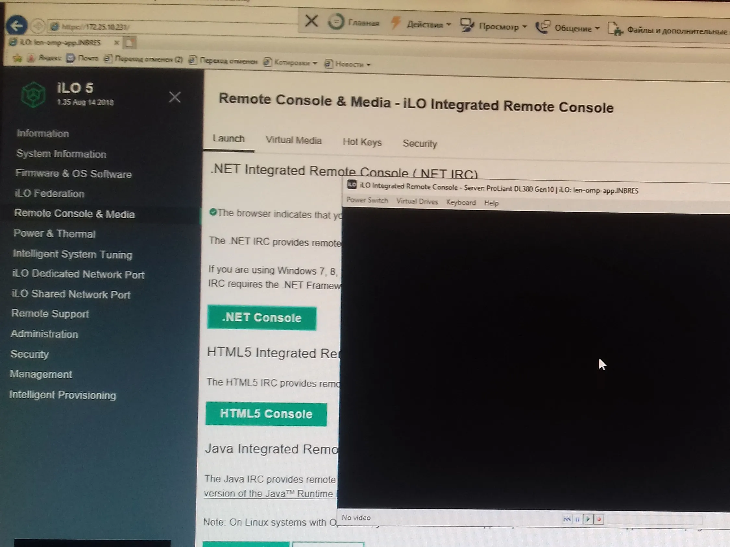Open Administration in the sidebar
Viewport: 730px width, 547px height.
pos(44,334)
